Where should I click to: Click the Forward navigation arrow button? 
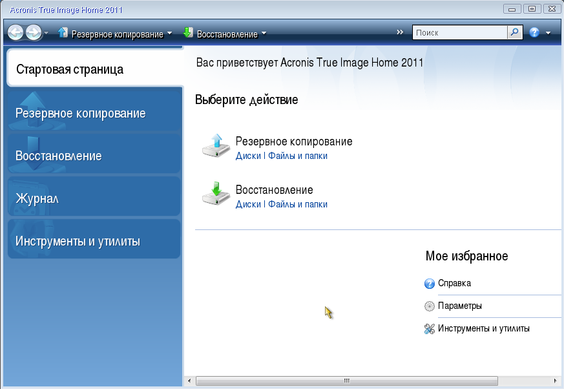(34, 32)
